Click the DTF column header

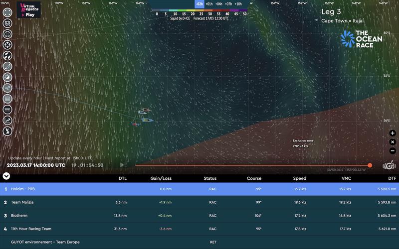coord(392,178)
